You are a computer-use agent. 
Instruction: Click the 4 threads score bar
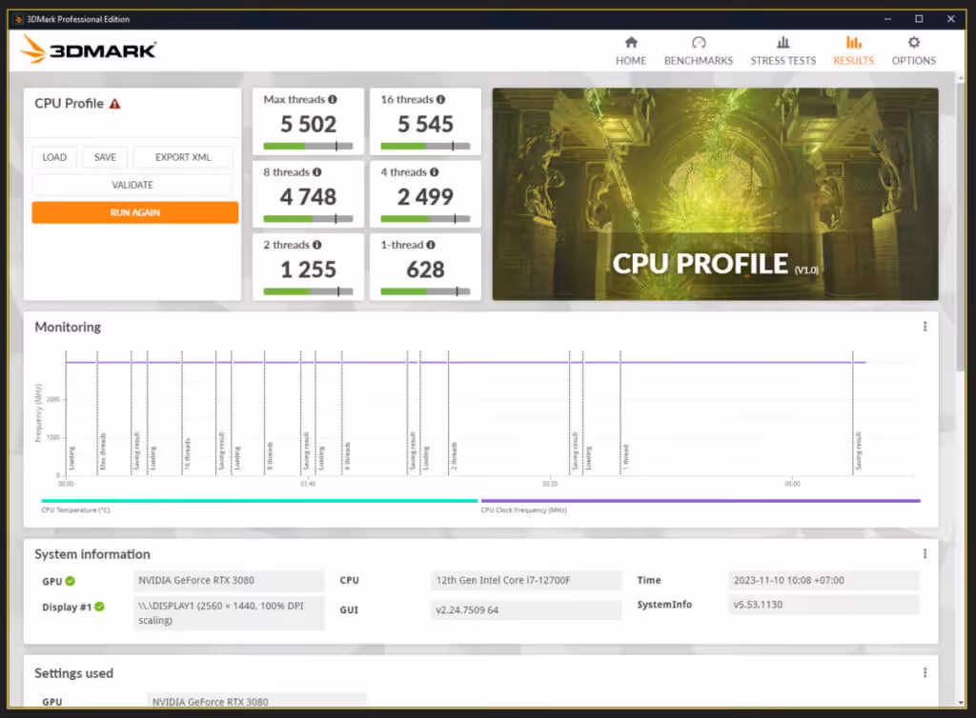pos(425,219)
